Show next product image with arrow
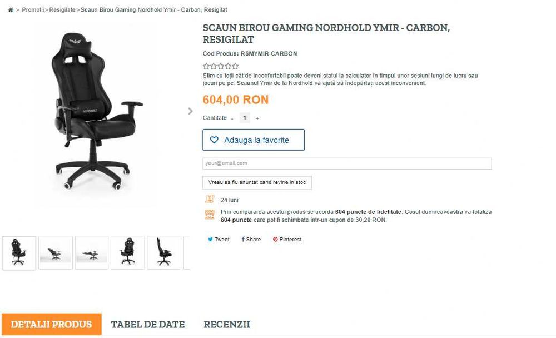 pos(191,111)
